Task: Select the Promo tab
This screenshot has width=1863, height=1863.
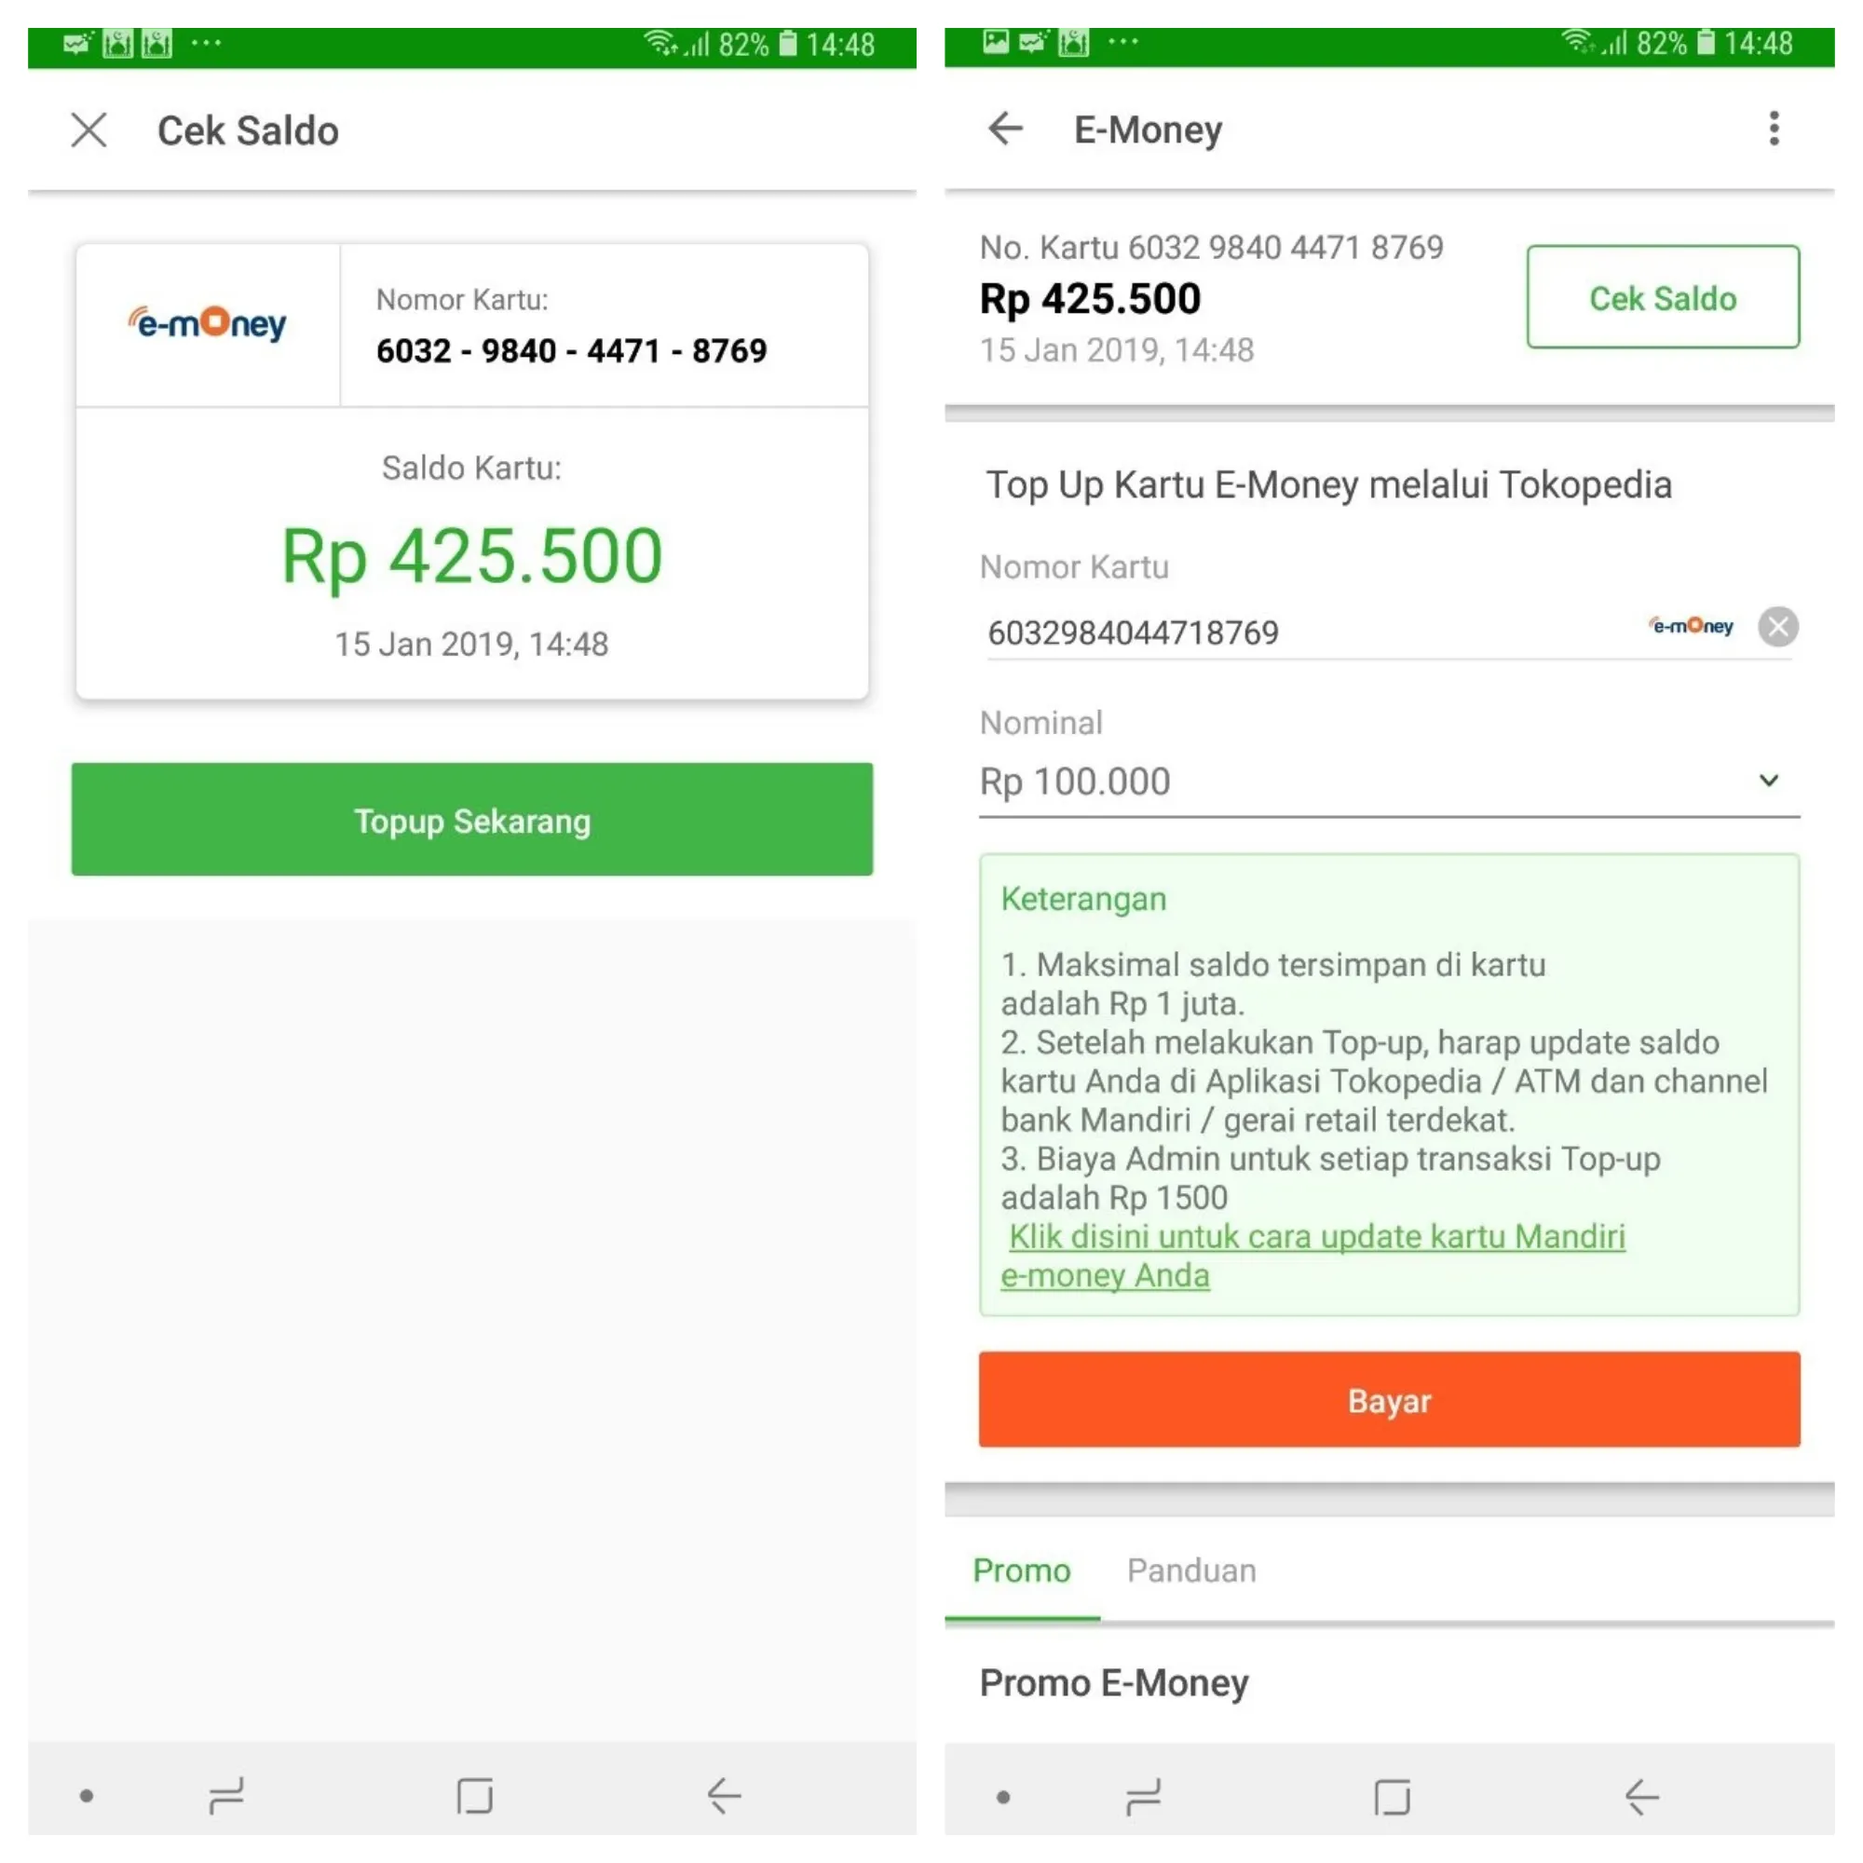Action: [1021, 1570]
